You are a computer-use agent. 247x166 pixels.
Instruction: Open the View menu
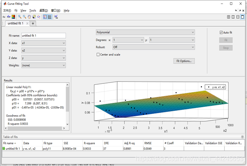click(x=23, y=11)
